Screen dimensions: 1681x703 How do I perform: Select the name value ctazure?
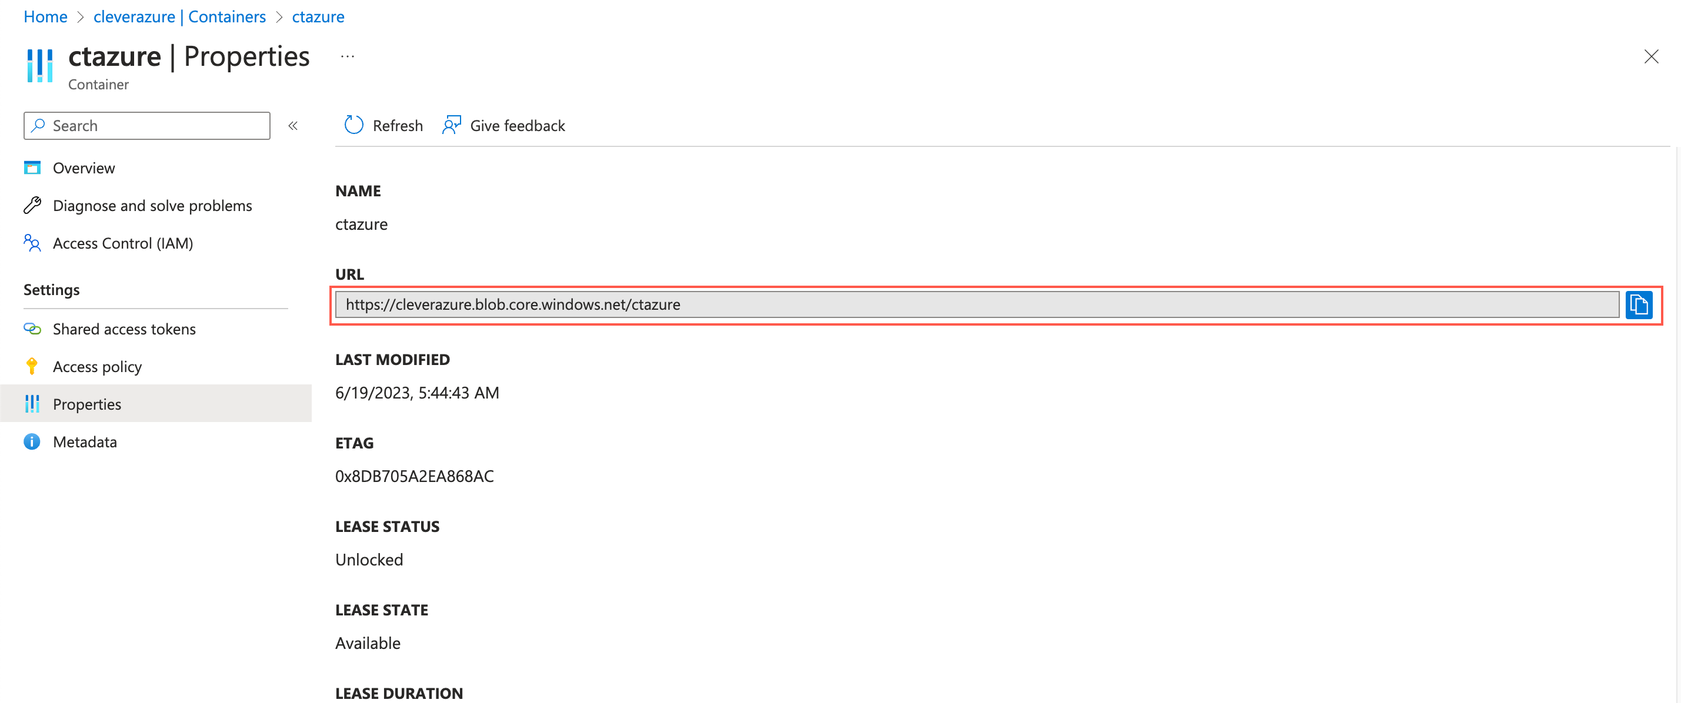[361, 225]
